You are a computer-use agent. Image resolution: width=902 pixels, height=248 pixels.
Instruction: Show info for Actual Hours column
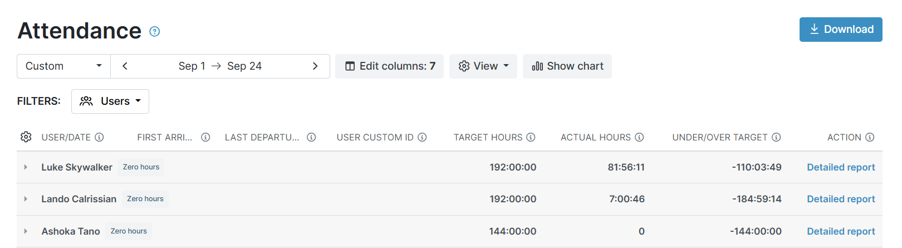(x=639, y=137)
